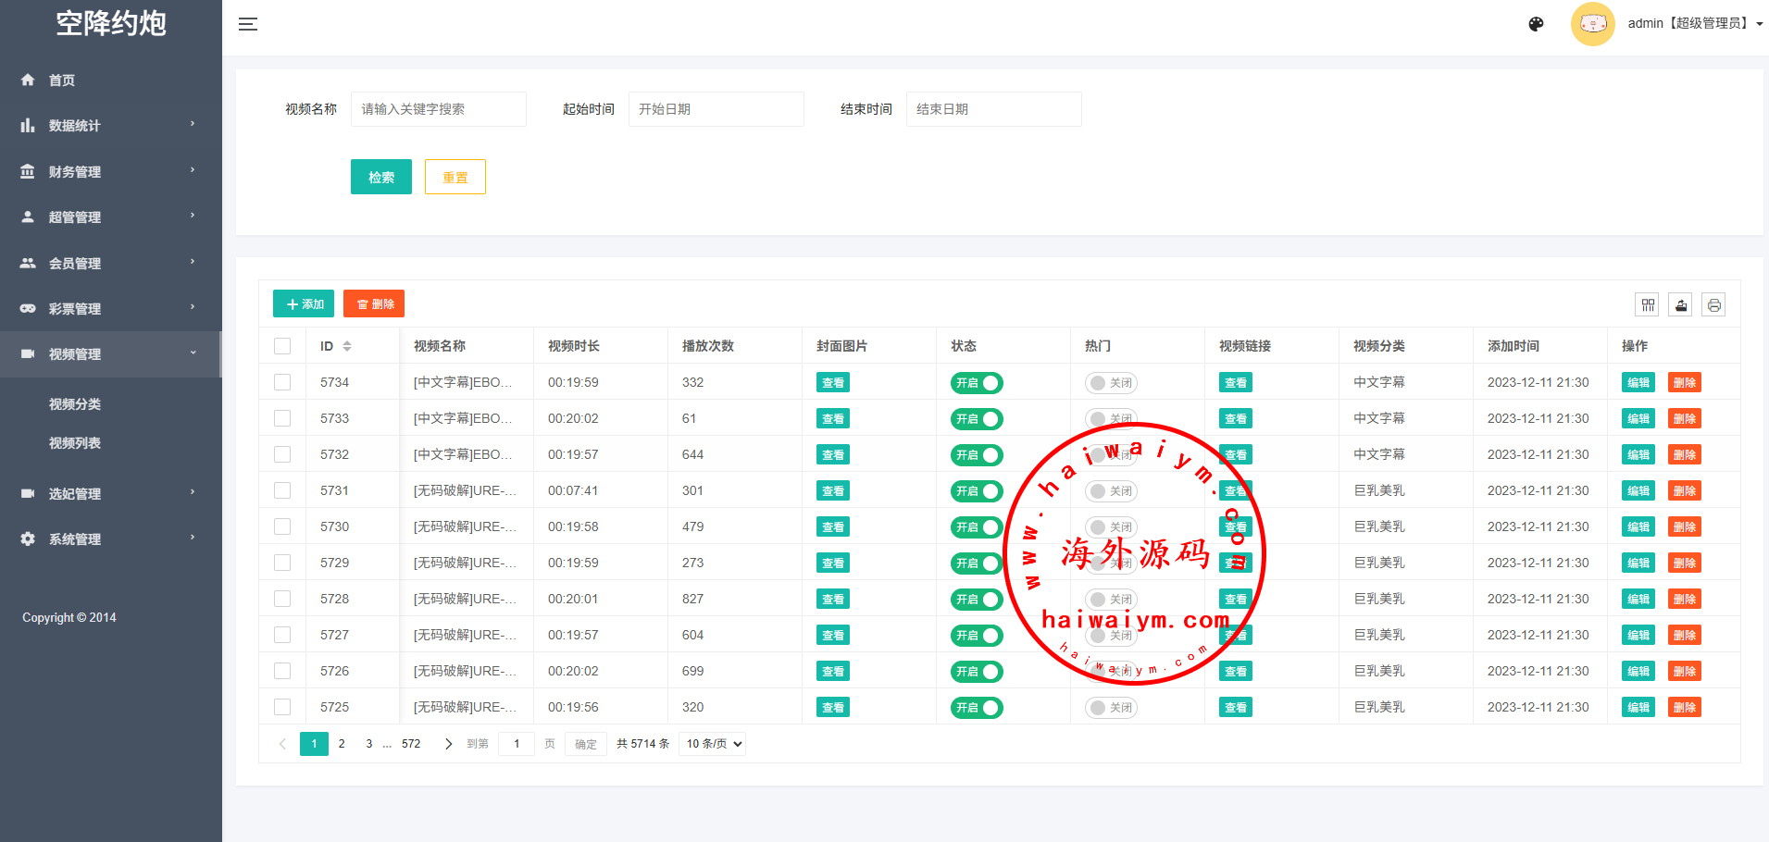Toggle status switch for row 5734
The height and width of the screenshot is (842, 1769).
coord(976,383)
